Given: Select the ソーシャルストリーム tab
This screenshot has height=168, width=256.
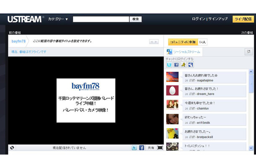Looking at the screenshot, I should (184, 52).
